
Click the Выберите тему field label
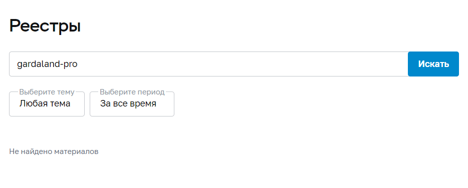tap(47, 92)
